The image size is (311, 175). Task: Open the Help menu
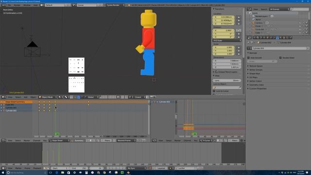point(35,5)
